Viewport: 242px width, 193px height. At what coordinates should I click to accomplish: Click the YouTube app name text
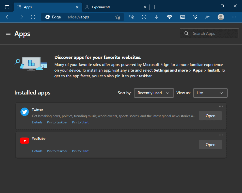[38, 139]
